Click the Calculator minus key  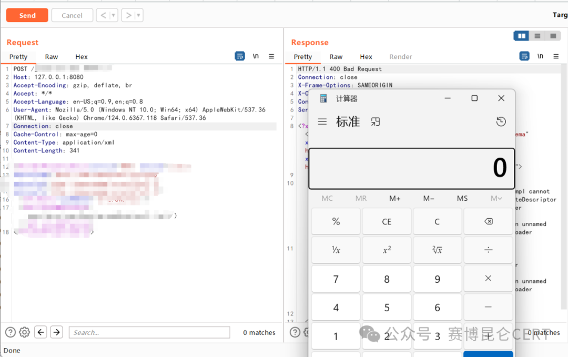488,307
